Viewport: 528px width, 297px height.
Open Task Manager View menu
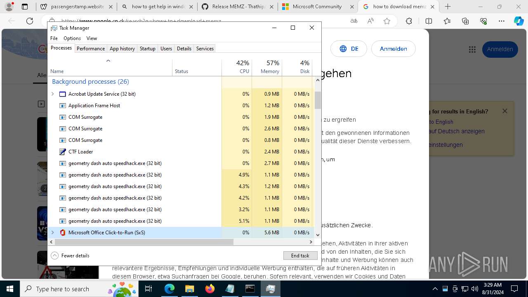click(x=92, y=38)
